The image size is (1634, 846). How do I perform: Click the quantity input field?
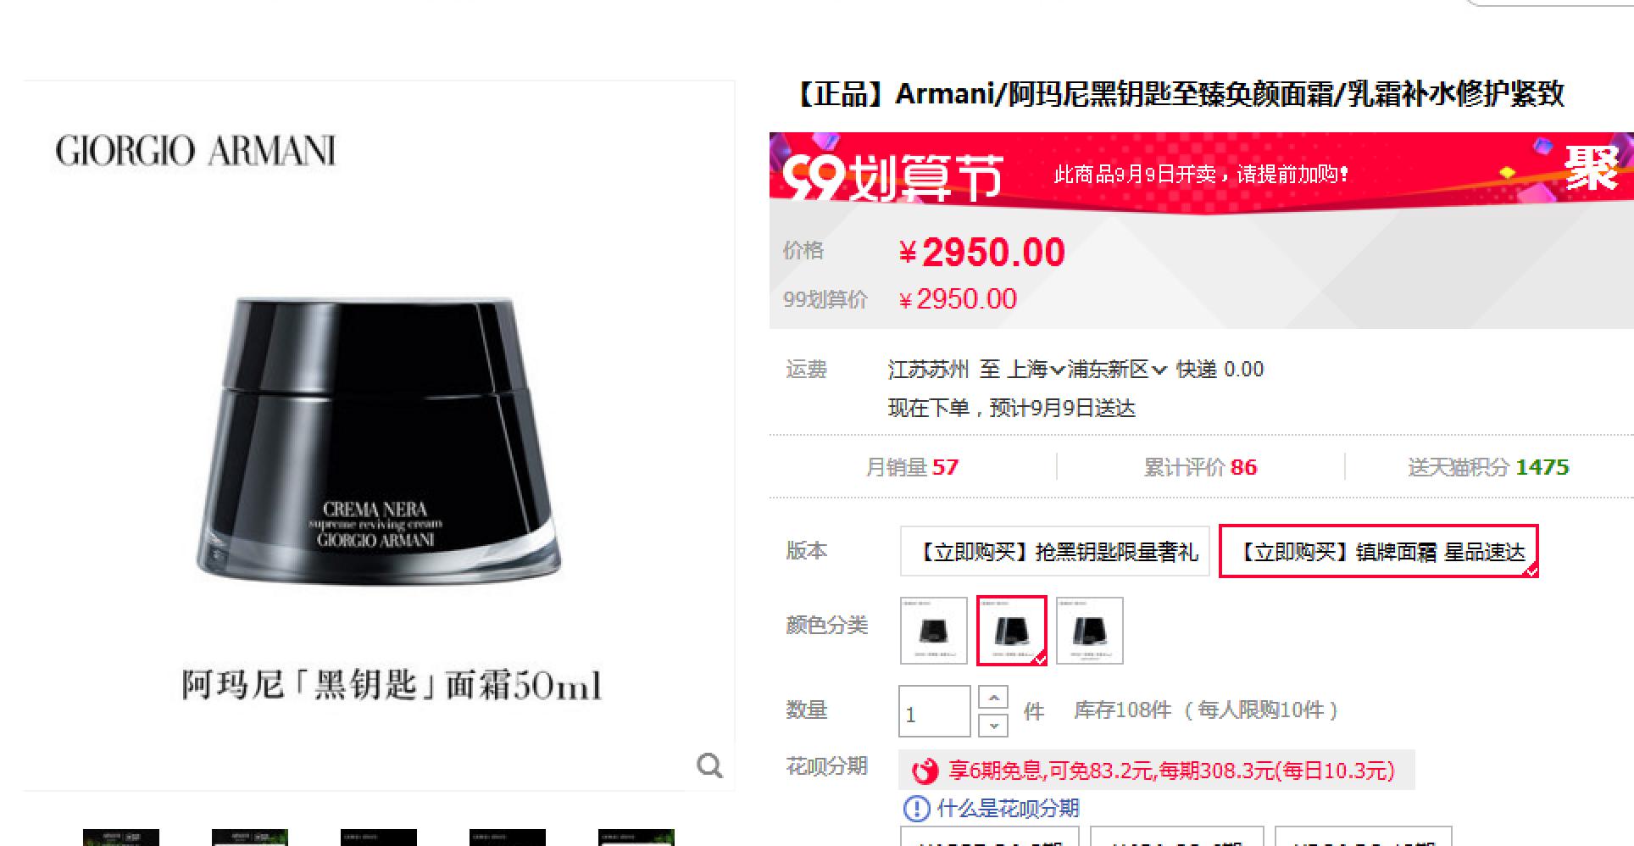coord(934,711)
